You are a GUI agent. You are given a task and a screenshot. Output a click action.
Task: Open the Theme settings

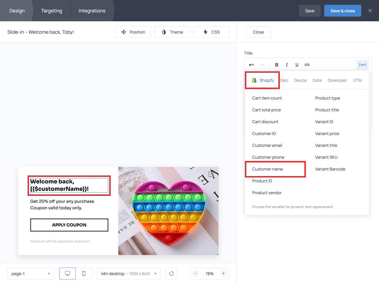[x=172, y=32]
